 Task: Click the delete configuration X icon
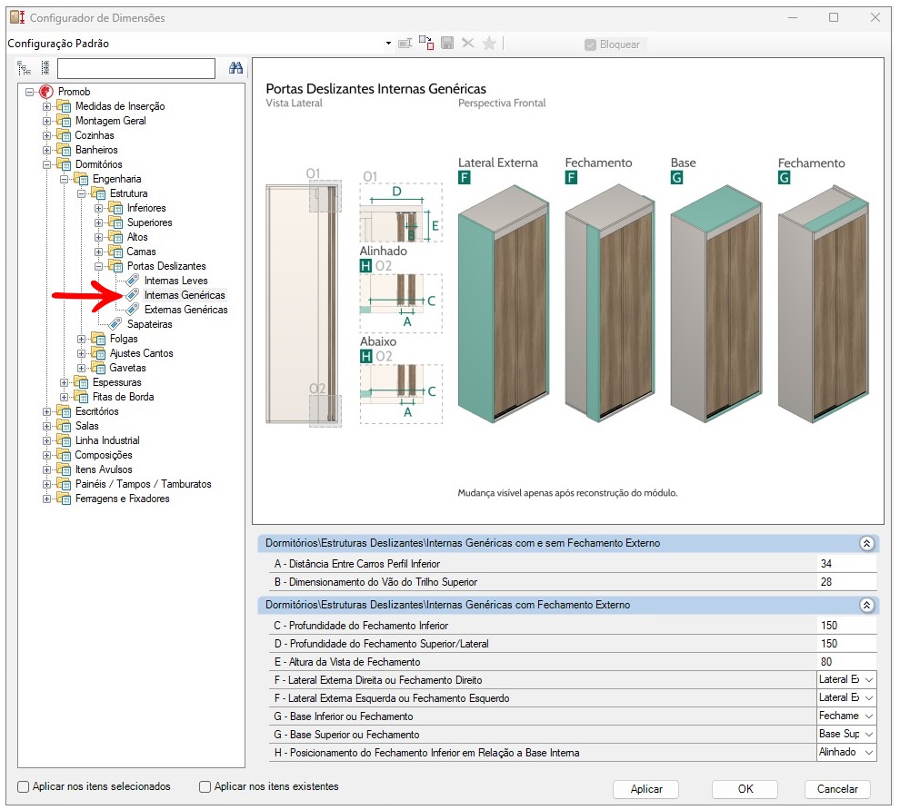(468, 44)
